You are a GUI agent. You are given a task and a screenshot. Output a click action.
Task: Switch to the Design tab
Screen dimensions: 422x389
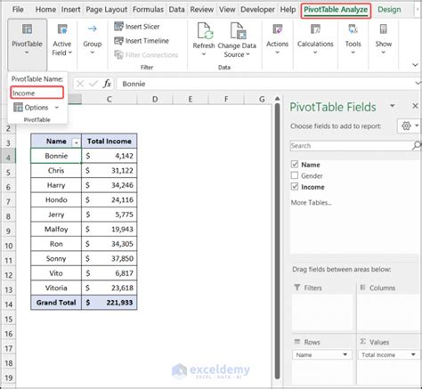coord(389,10)
